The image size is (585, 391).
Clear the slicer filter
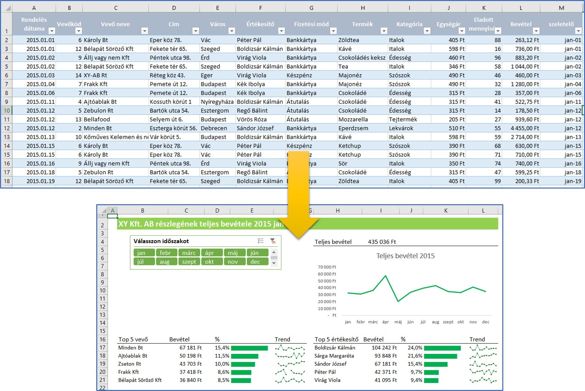click(273, 241)
